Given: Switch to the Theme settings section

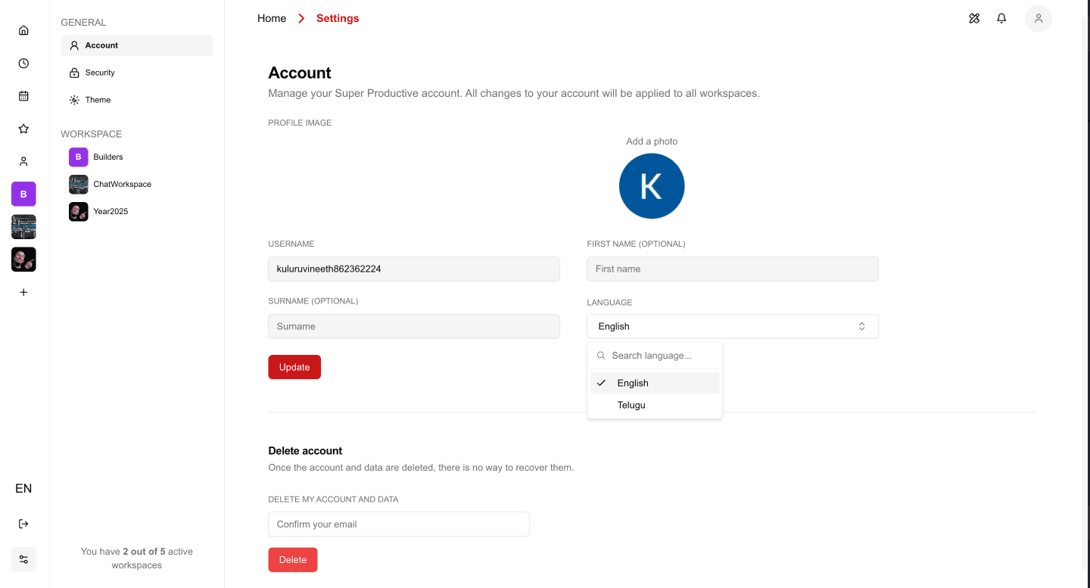Looking at the screenshot, I should [x=97, y=99].
